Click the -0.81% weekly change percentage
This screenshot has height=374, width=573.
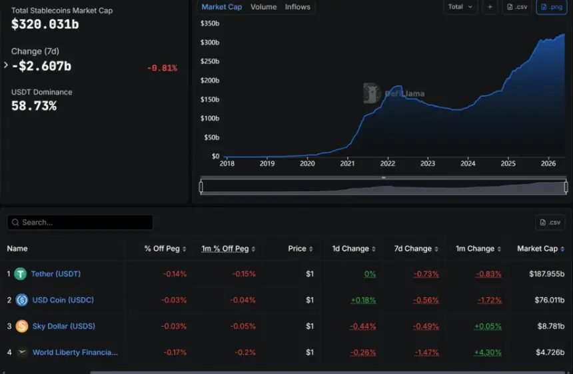pyautogui.click(x=163, y=68)
